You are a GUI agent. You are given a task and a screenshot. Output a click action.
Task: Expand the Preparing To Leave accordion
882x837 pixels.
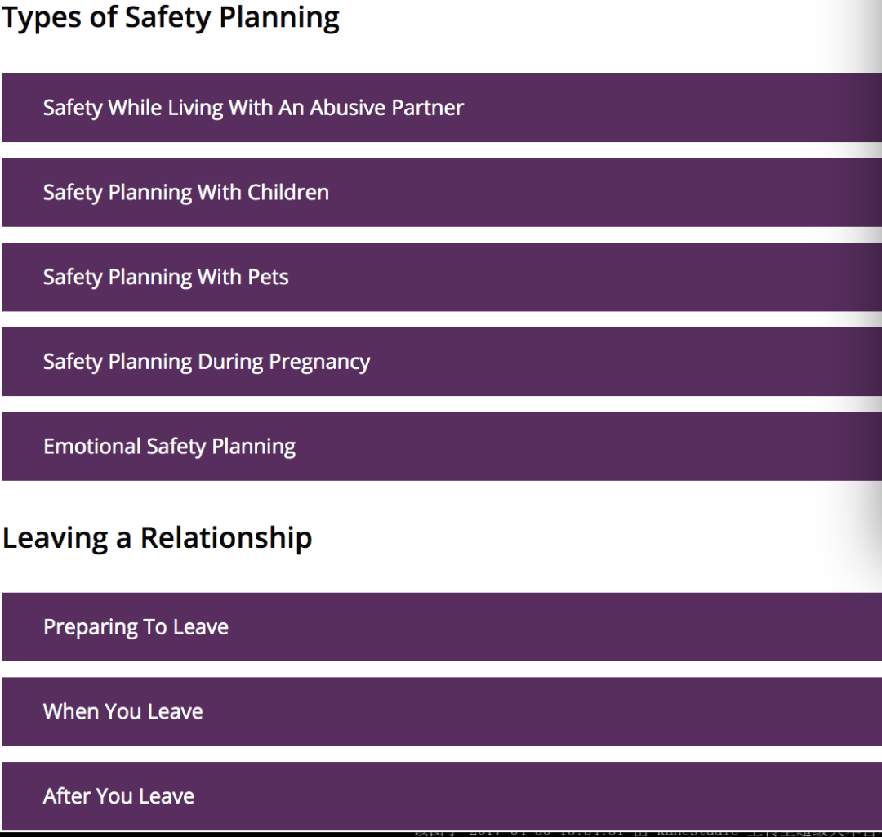click(442, 626)
